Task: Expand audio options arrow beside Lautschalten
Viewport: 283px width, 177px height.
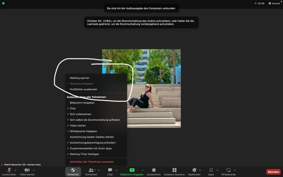Action: tap(16, 170)
